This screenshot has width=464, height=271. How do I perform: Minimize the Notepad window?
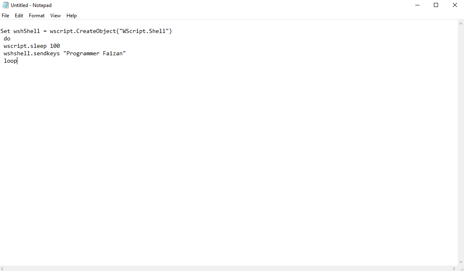417,5
